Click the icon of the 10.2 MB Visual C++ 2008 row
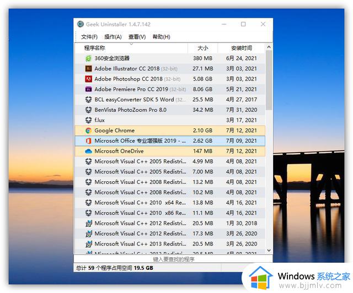353x293 pixels. (88, 192)
